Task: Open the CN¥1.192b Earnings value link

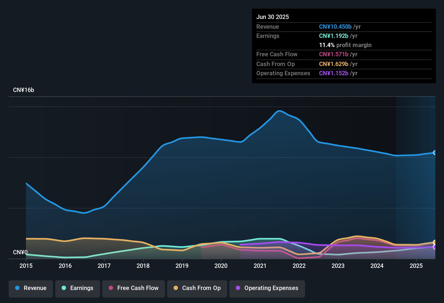Action: point(333,36)
